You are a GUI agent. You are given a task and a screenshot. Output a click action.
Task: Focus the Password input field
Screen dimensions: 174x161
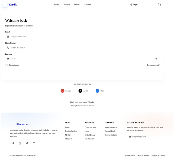coord(83,59)
